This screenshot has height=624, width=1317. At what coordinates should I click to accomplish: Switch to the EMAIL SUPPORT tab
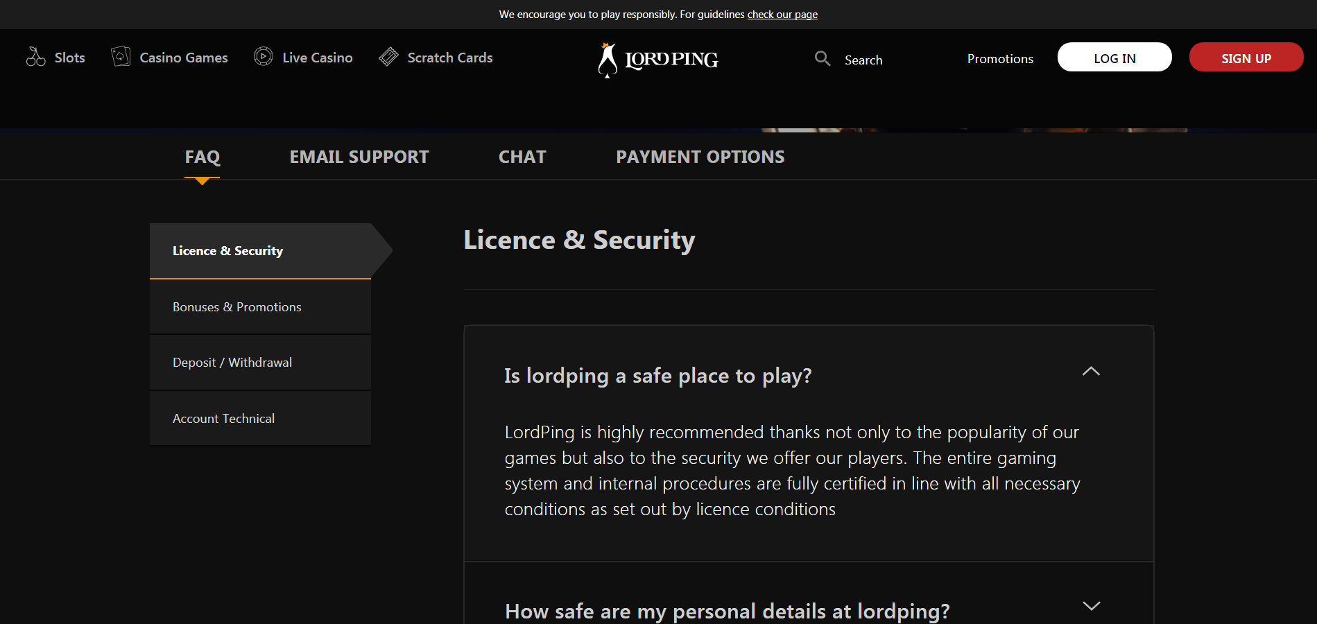pyautogui.click(x=359, y=157)
